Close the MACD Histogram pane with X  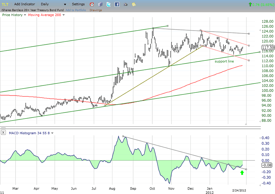(x=3, y=133)
